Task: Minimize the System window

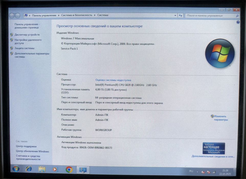Action: [222, 10]
